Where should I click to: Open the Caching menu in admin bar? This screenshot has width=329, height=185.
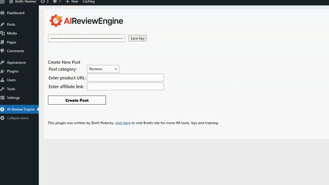coord(88,2)
